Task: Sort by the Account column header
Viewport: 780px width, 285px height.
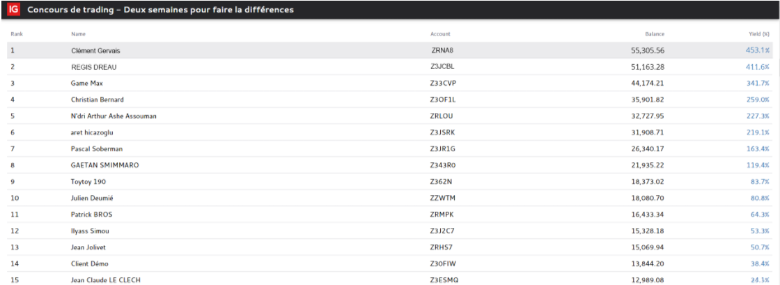Action: (x=440, y=34)
